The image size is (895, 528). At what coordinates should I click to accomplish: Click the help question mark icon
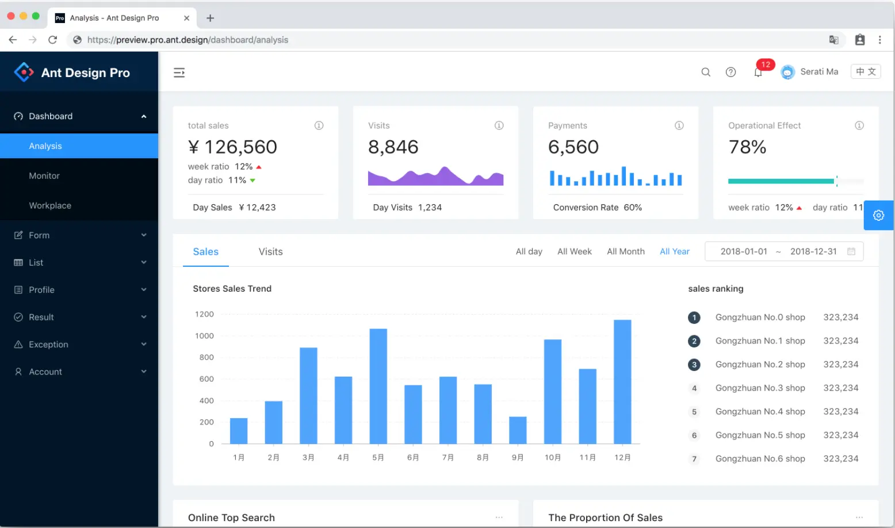[x=730, y=72]
